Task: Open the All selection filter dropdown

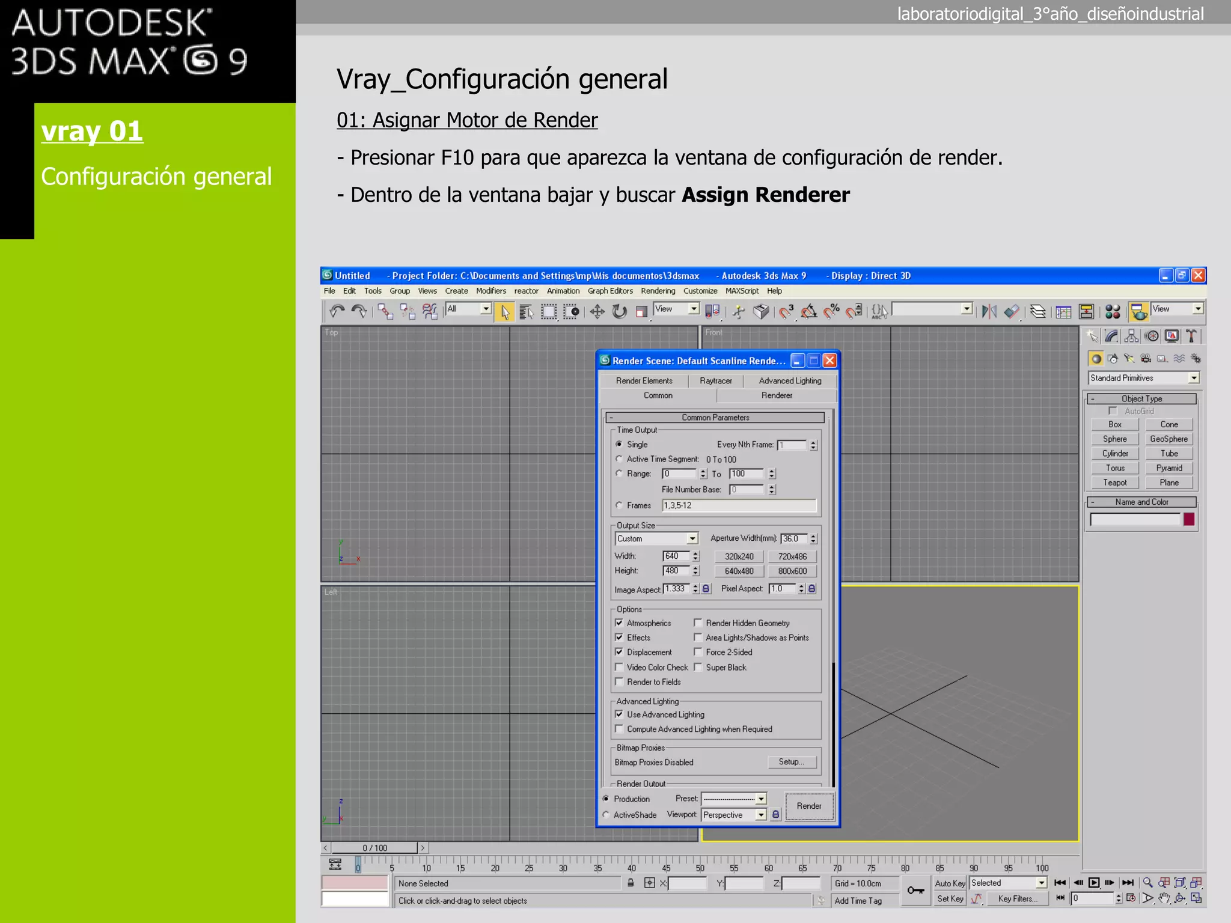Action: click(x=468, y=309)
